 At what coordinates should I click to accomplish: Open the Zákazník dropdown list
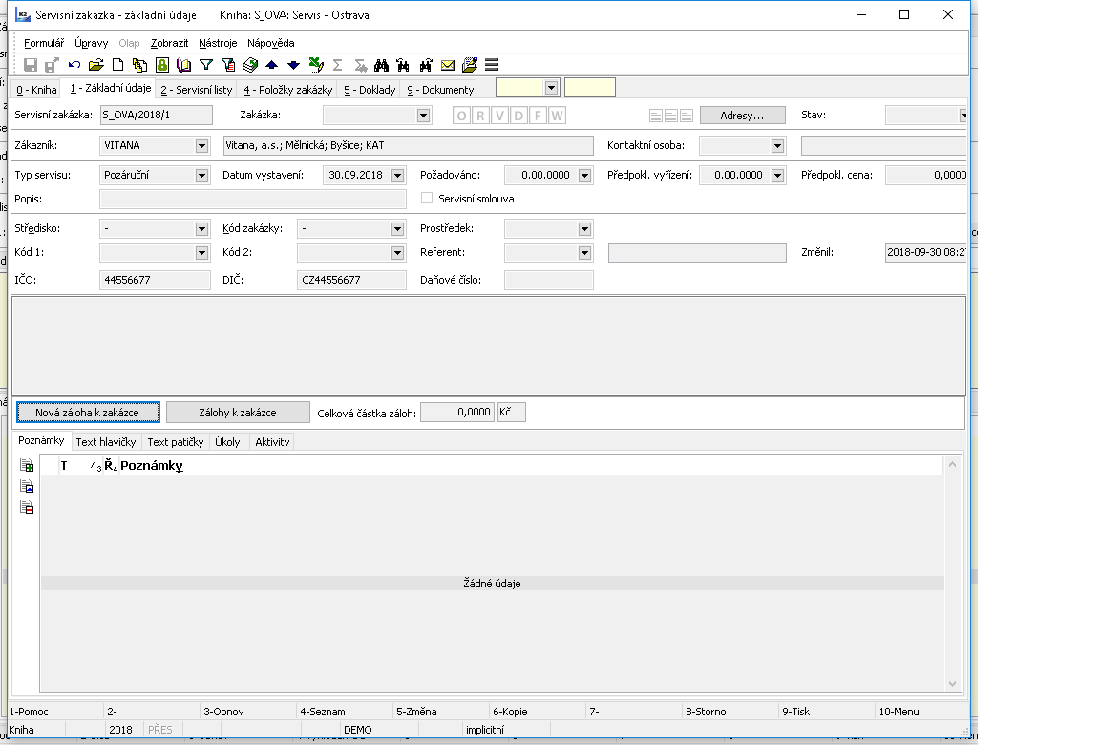201,146
